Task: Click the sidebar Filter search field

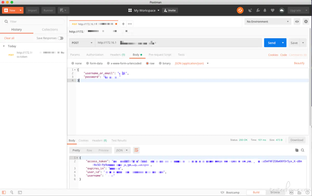Action: coord(33,22)
